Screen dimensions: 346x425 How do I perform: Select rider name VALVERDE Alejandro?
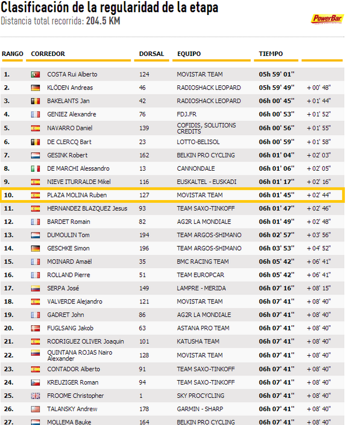pos(75,302)
